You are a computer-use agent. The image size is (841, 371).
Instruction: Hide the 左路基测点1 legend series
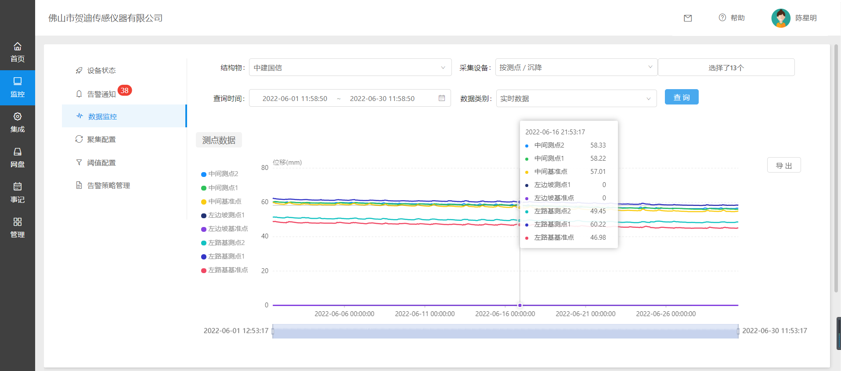tap(223, 256)
